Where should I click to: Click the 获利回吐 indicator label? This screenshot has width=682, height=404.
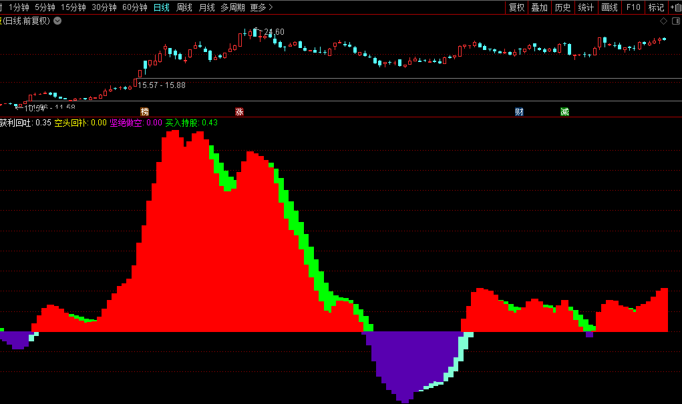[x=16, y=123]
